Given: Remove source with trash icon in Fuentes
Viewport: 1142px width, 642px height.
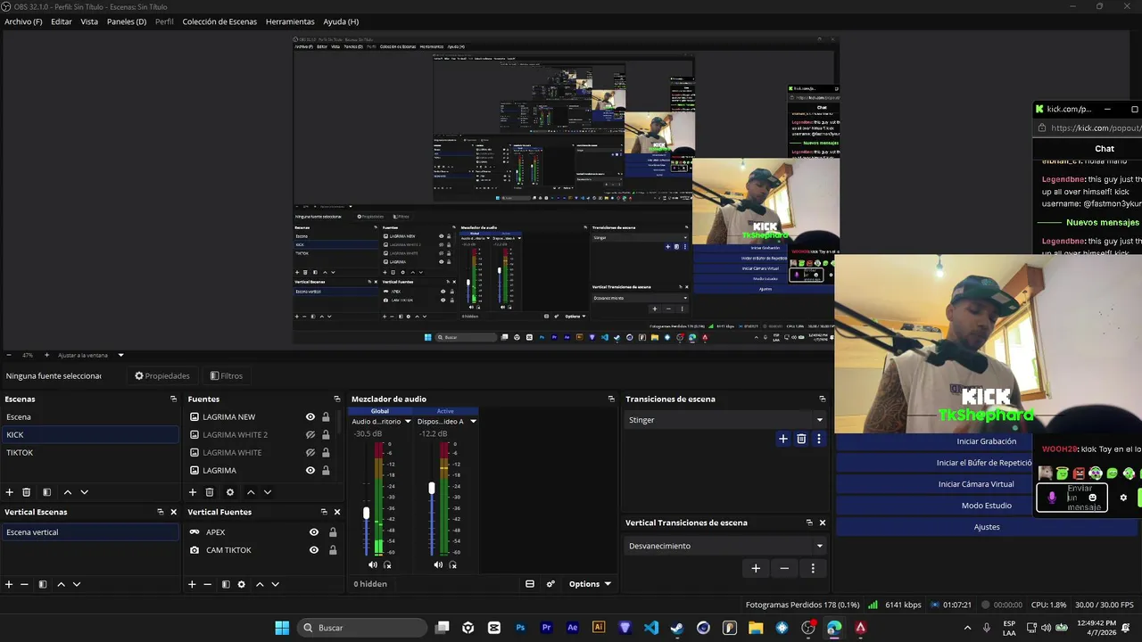Looking at the screenshot, I should pos(210,492).
